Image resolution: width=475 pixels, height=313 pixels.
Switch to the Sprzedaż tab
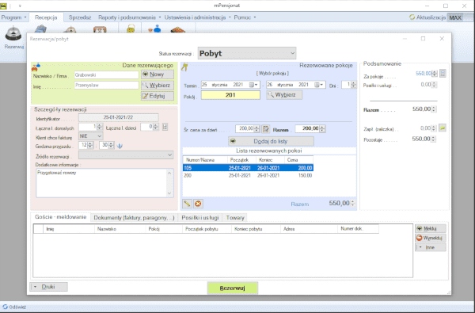point(80,17)
